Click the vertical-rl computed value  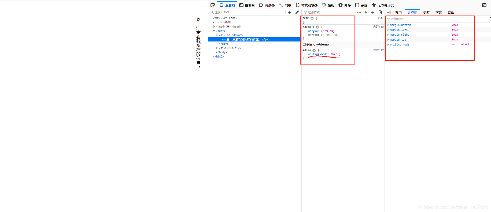[x=460, y=44]
